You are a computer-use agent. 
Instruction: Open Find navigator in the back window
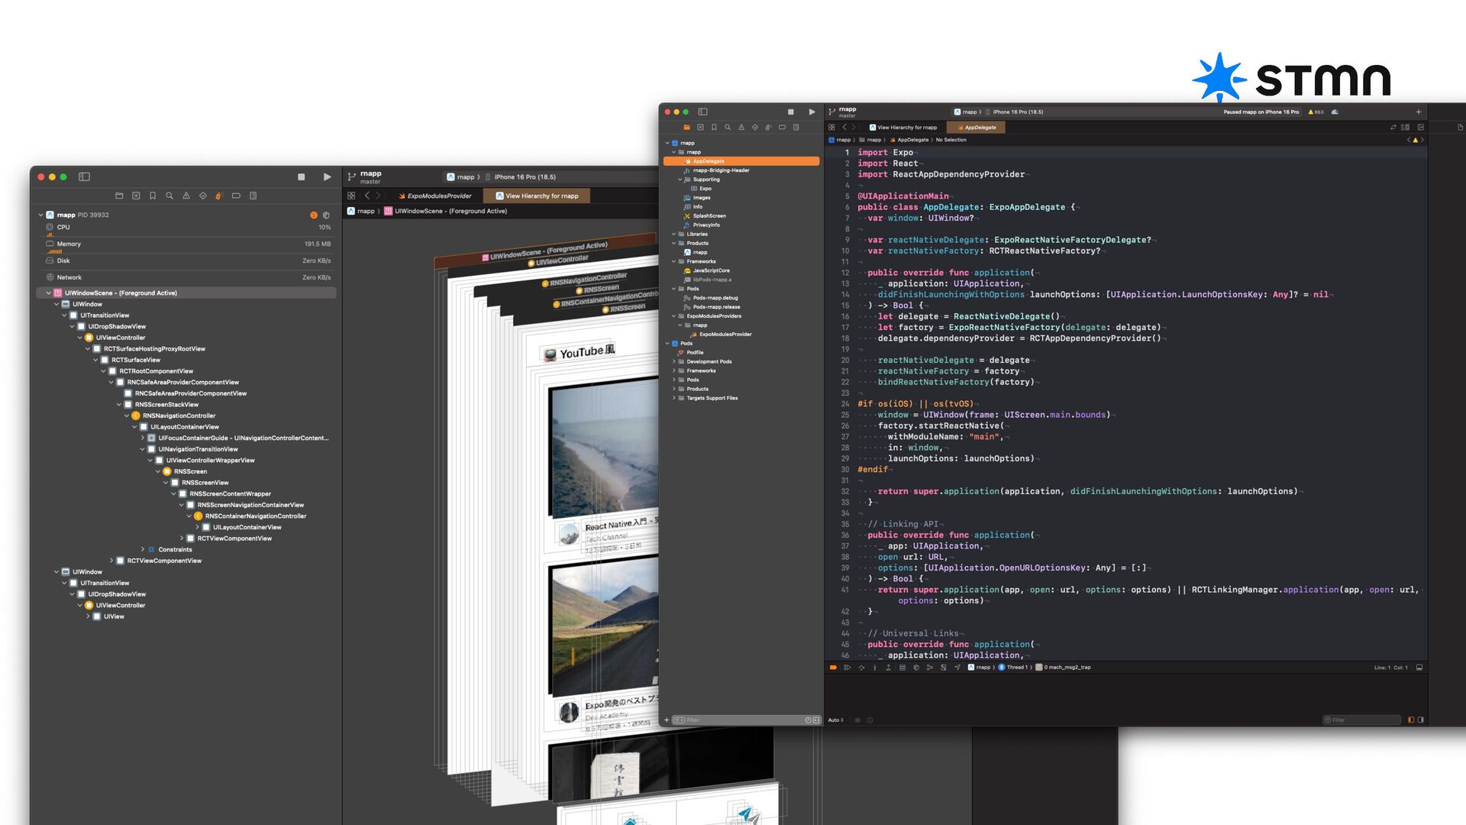point(170,196)
